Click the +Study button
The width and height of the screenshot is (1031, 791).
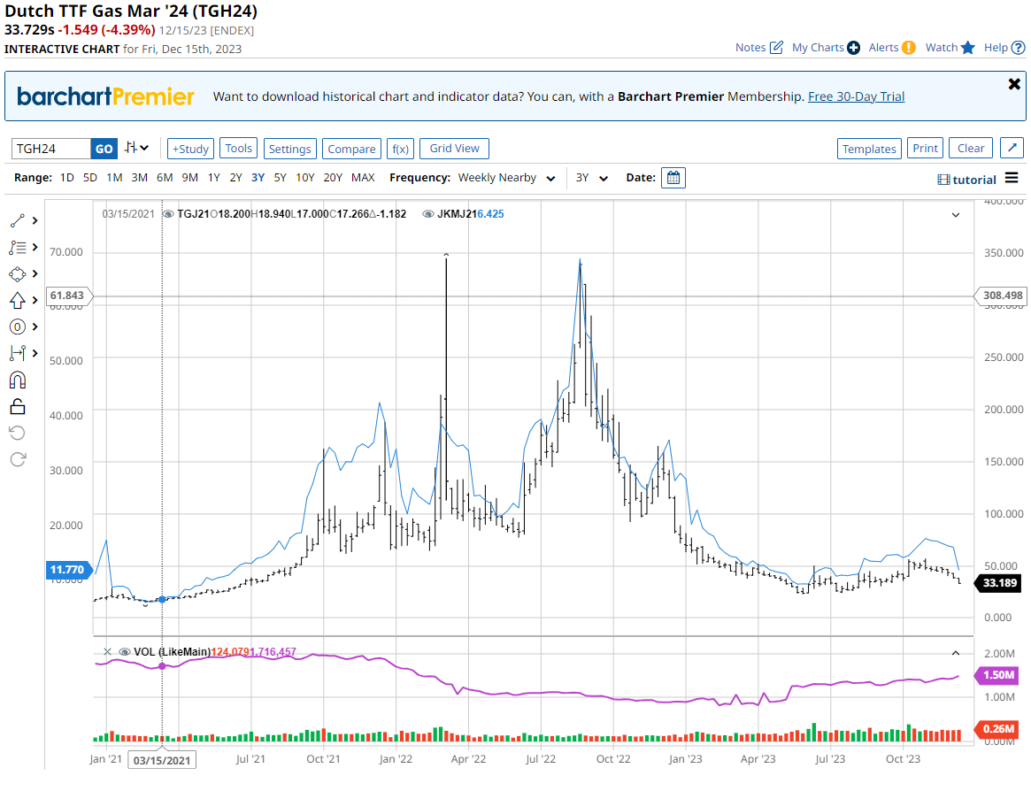click(x=190, y=149)
